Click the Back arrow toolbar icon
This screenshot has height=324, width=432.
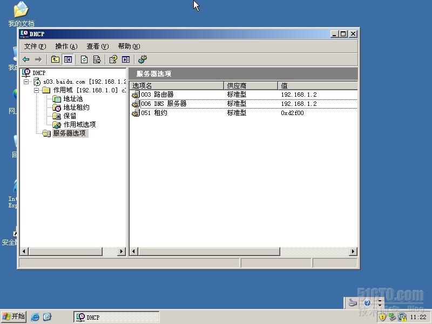[x=26, y=59]
